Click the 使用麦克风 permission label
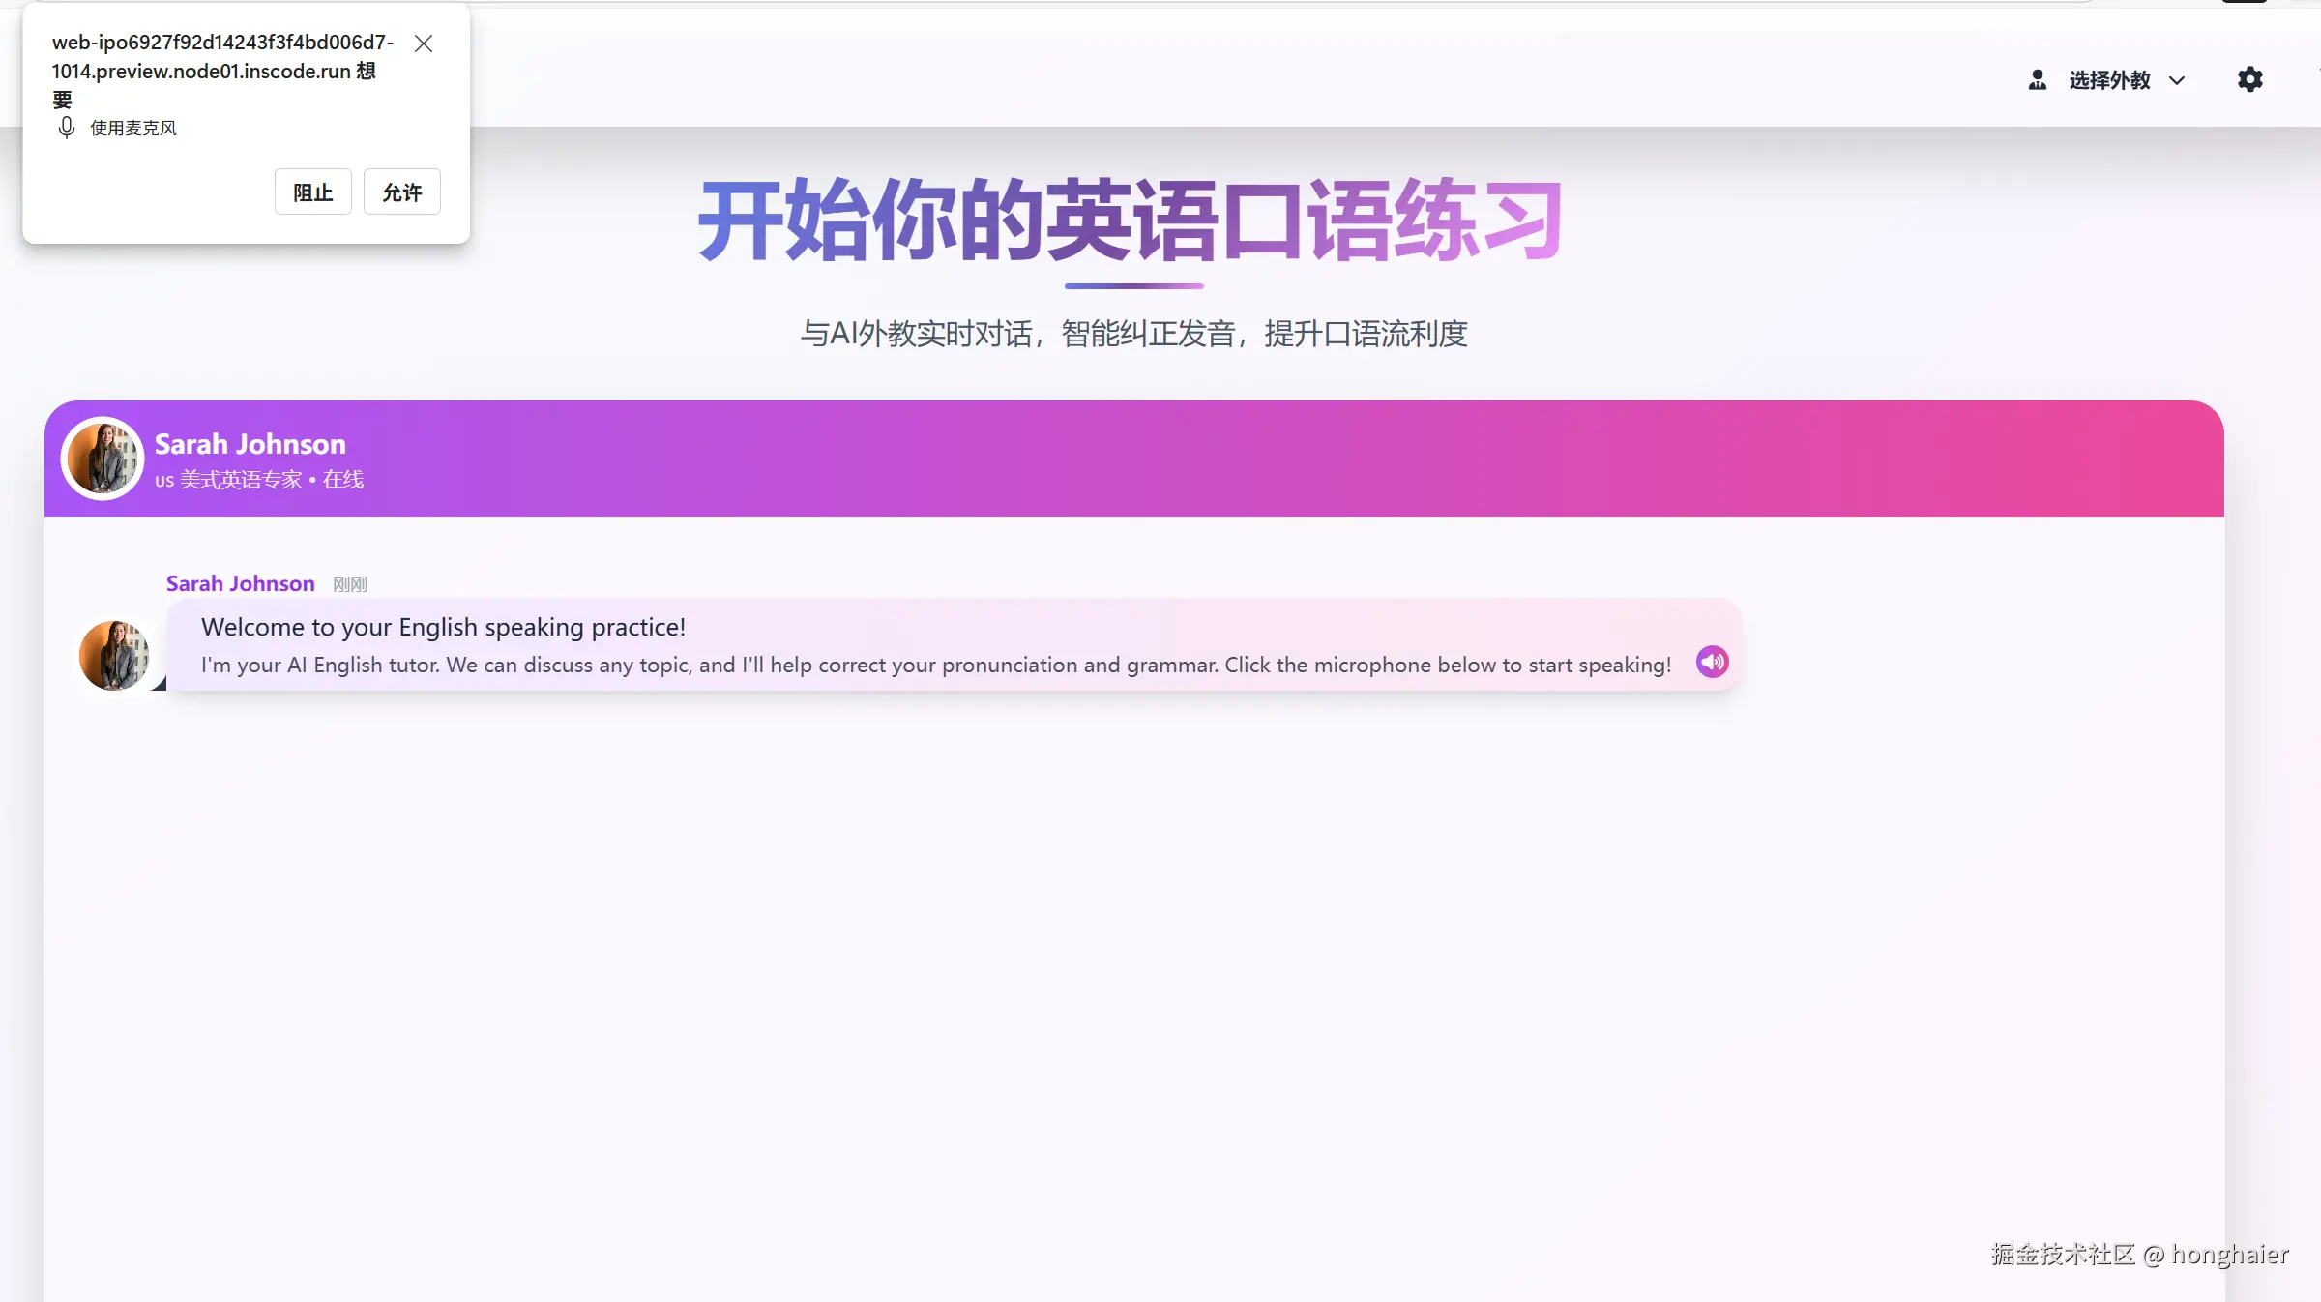The width and height of the screenshot is (2321, 1302). click(133, 128)
